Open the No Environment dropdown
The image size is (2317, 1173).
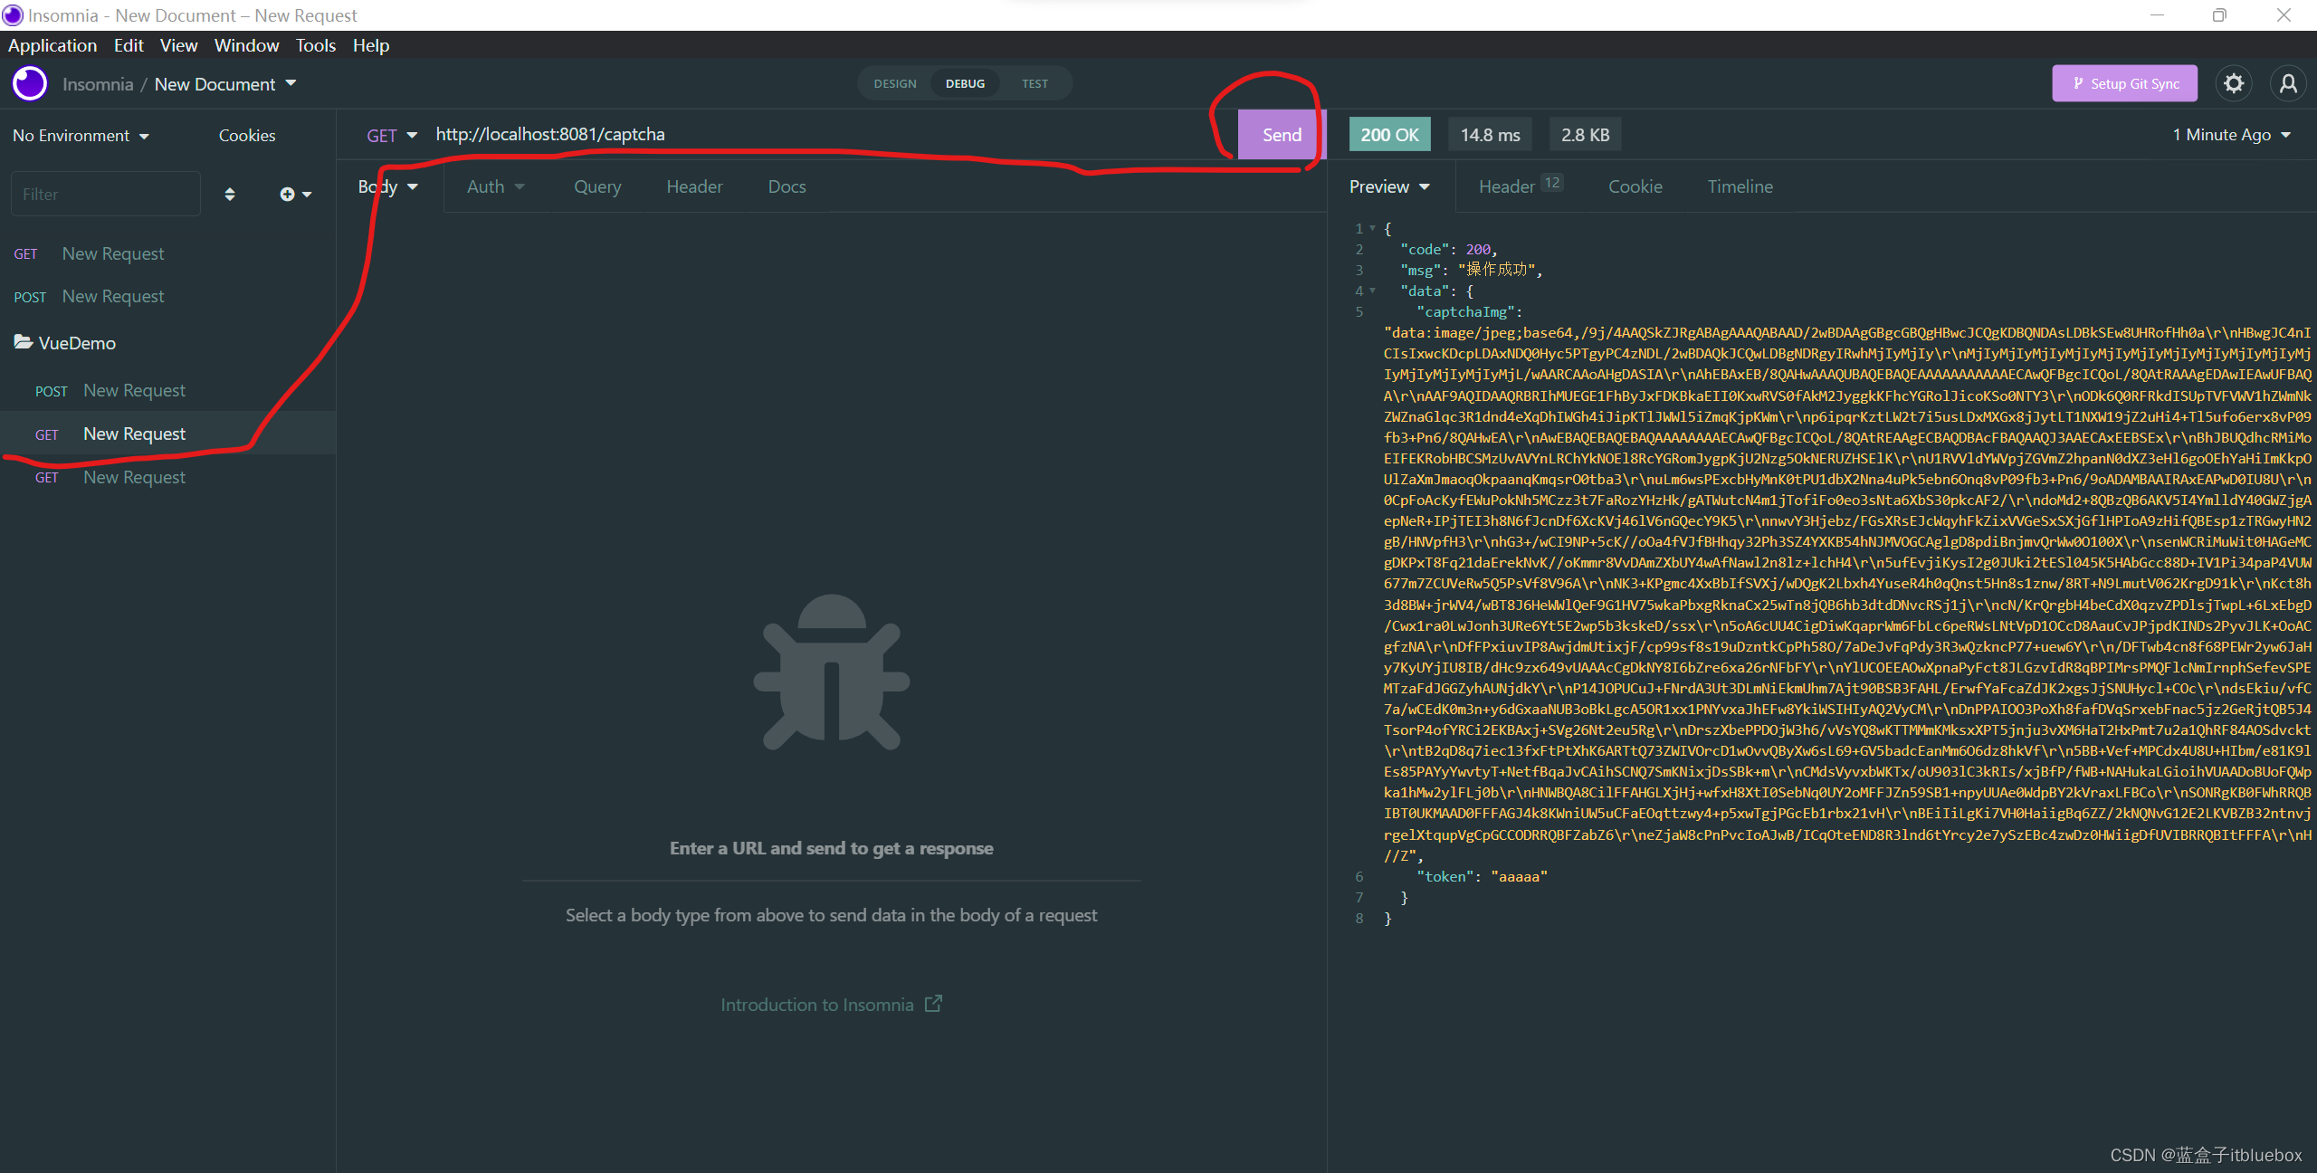[81, 135]
